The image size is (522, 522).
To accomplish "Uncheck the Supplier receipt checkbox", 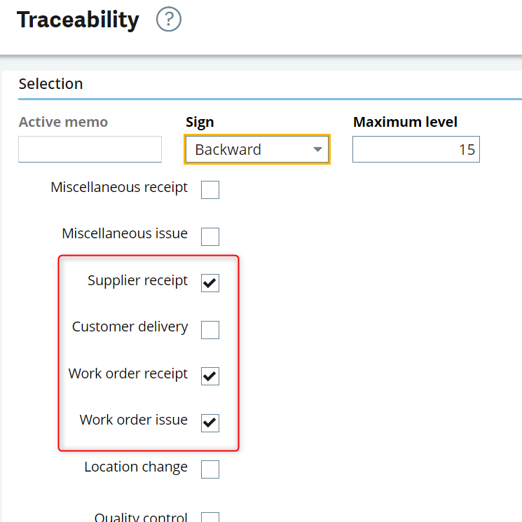I will 210,283.
